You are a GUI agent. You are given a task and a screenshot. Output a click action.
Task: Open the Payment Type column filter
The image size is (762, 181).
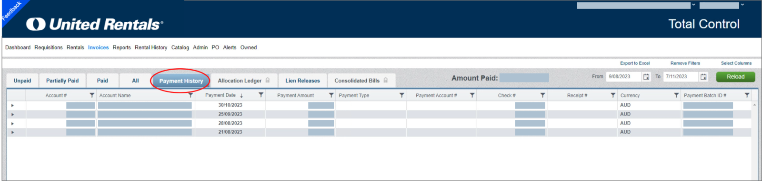(402, 95)
